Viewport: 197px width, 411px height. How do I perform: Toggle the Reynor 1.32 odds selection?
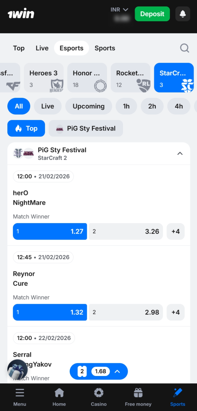50,312
